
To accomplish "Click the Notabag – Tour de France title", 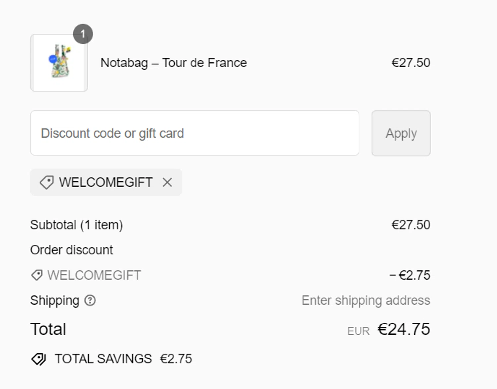I will tap(174, 63).
